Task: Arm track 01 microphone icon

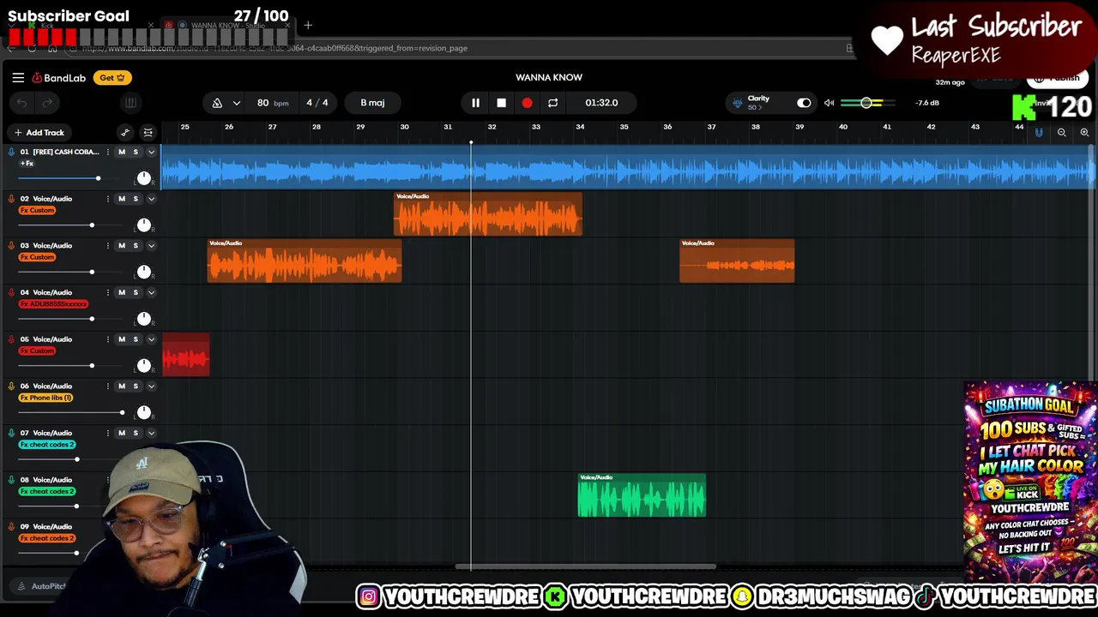Action: [x=11, y=152]
